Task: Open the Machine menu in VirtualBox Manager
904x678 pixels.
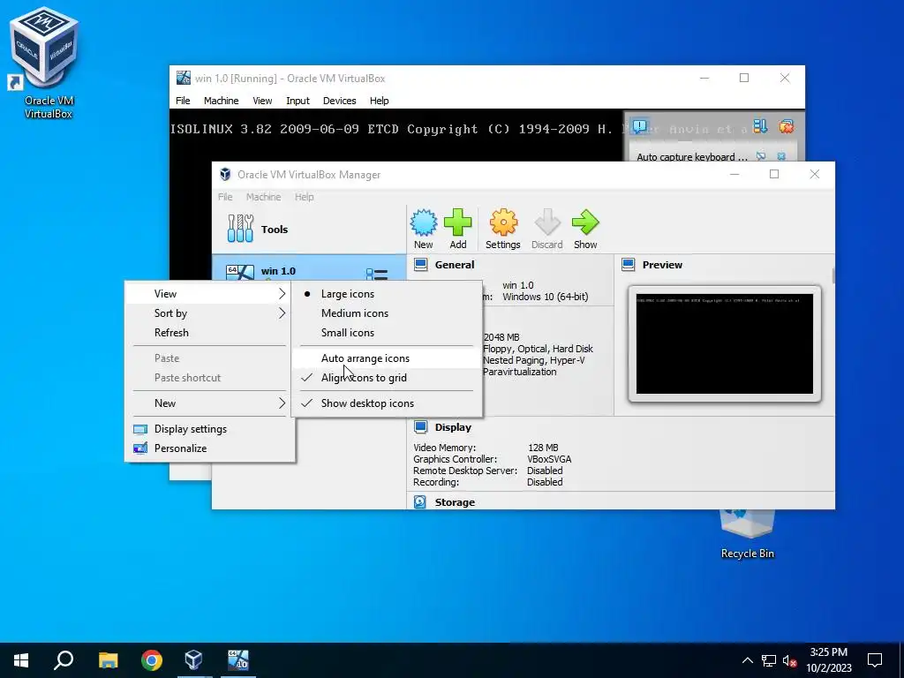Action: tap(263, 197)
